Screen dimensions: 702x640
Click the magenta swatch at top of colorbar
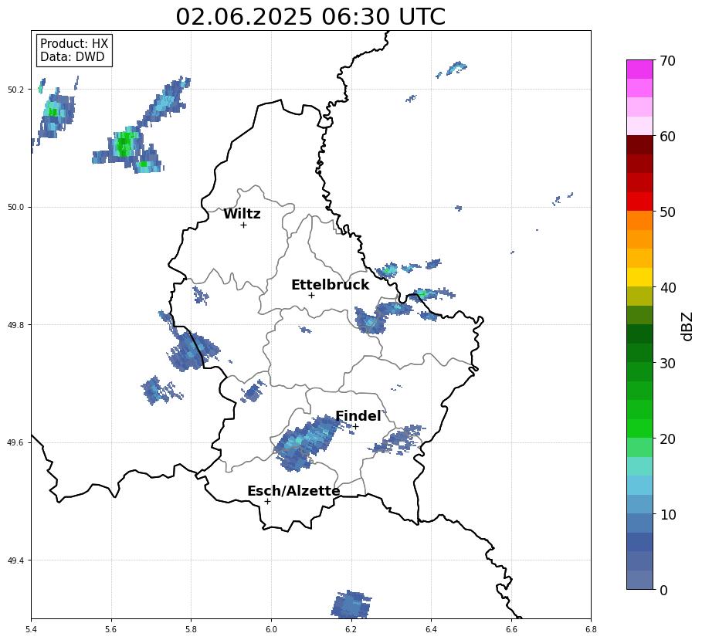coord(639,69)
